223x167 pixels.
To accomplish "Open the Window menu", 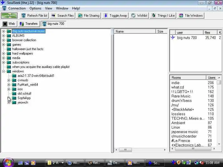I will tap(62, 8).
